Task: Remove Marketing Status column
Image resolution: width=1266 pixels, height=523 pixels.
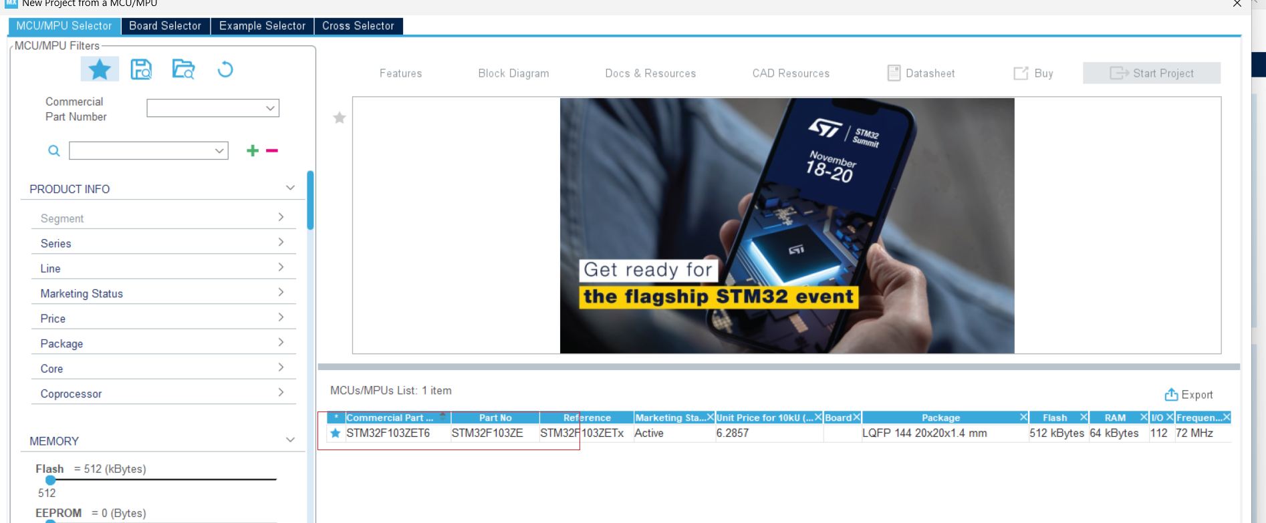Action: click(x=710, y=417)
